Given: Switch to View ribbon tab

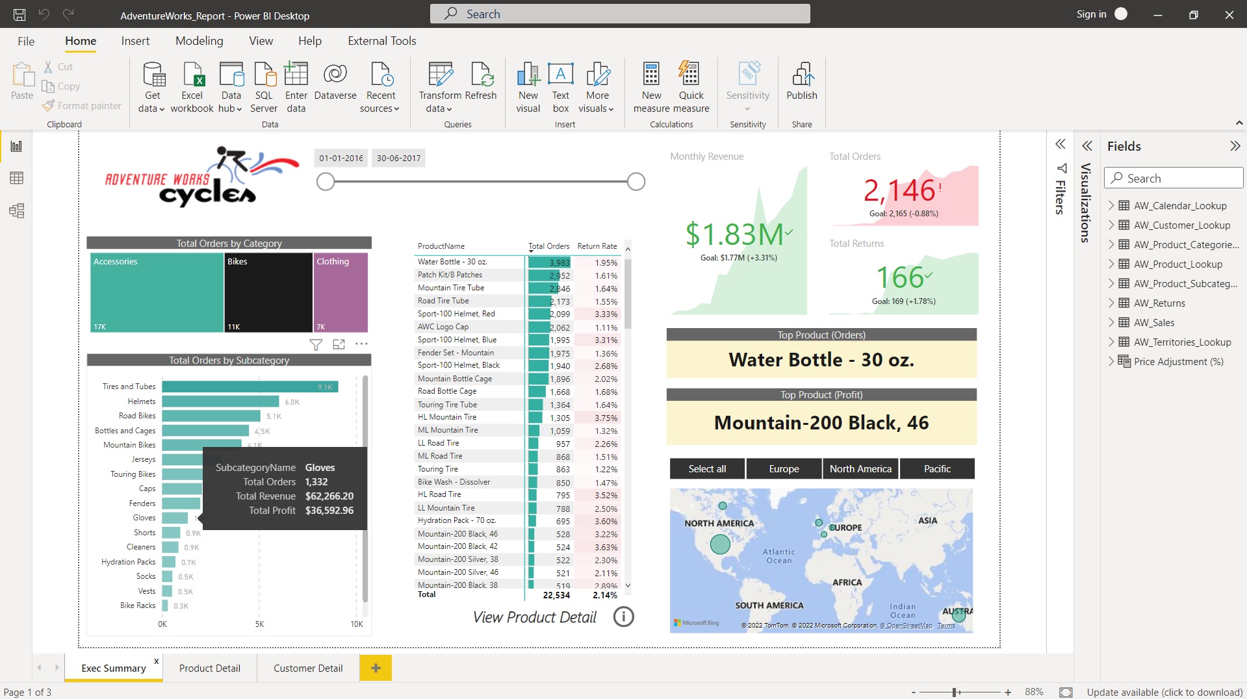Looking at the screenshot, I should (x=261, y=41).
